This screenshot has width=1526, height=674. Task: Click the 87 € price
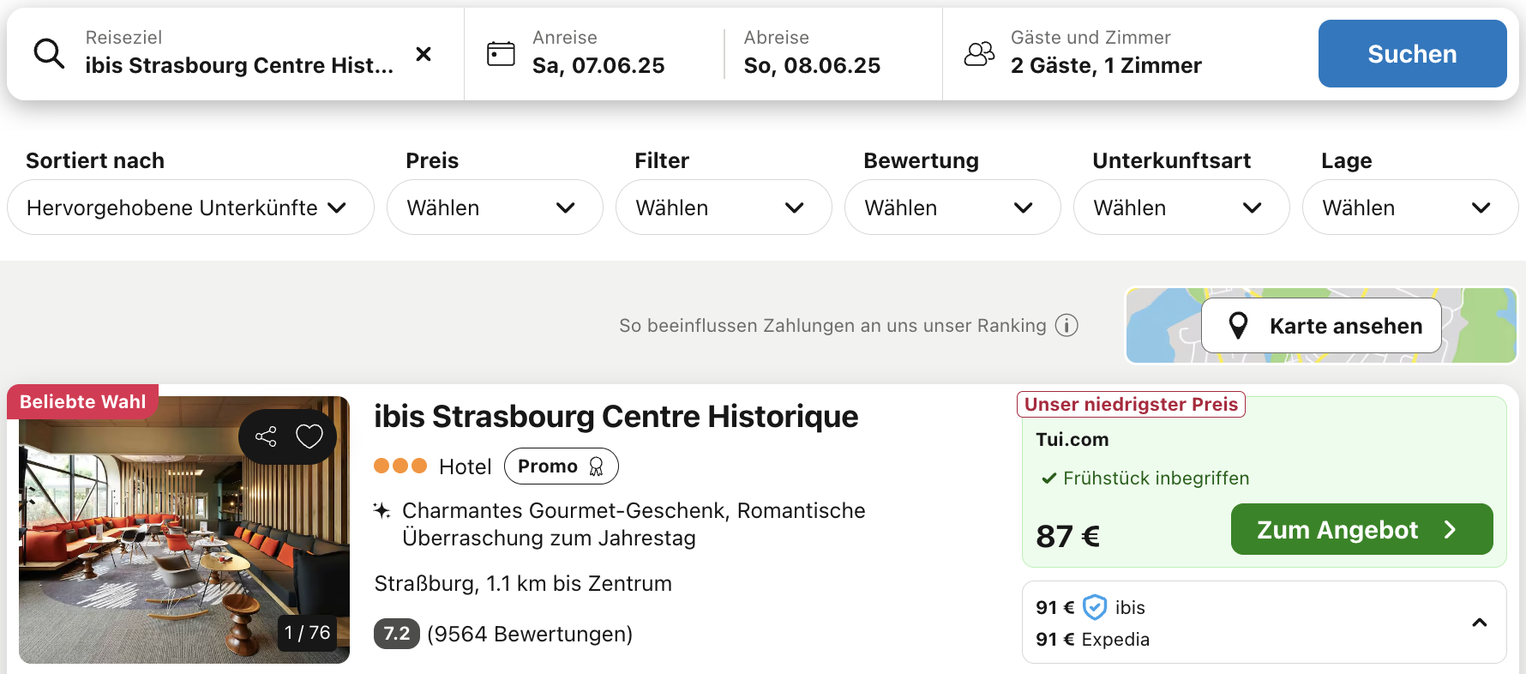[1067, 536]
